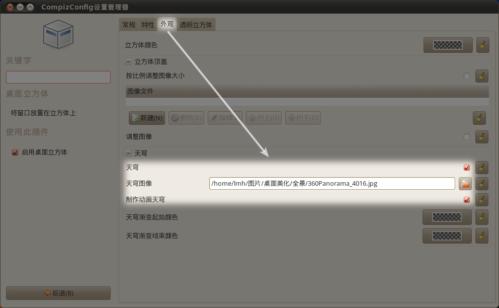Reset image file list with broom icon

click(x=479, y=118)
